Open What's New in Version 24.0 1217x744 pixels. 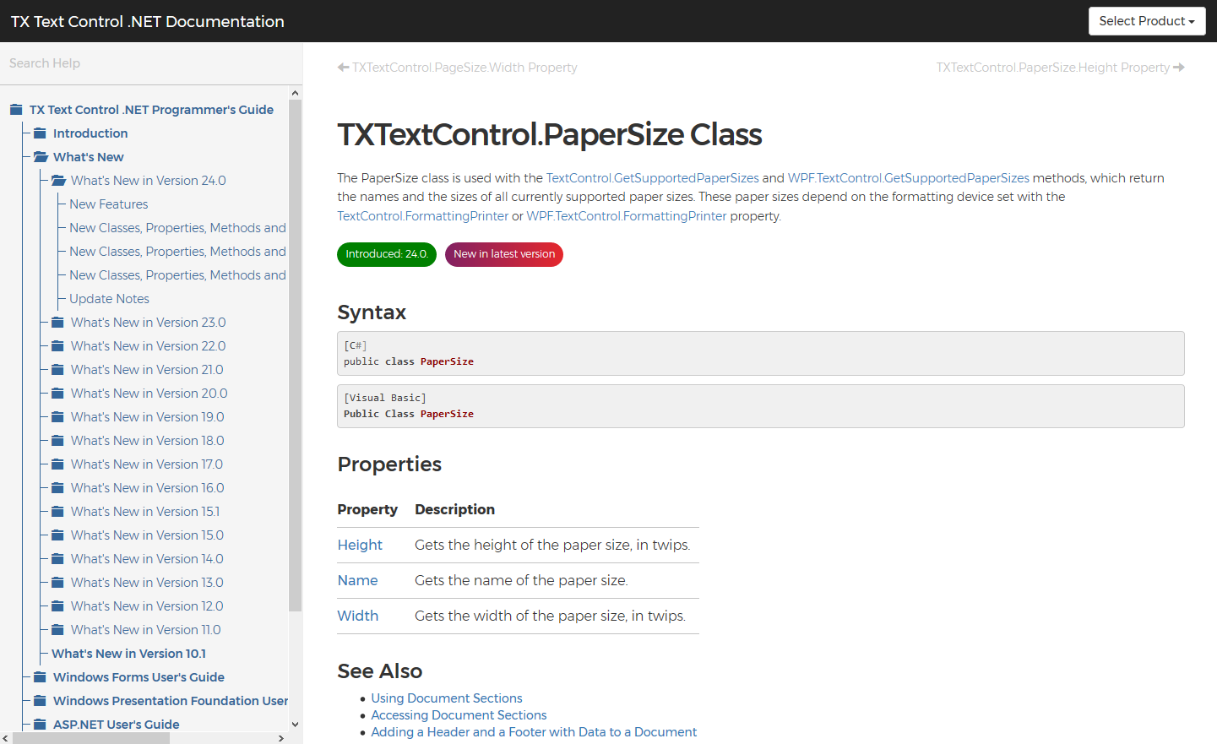pyautogui.click(x=149, y=181)
